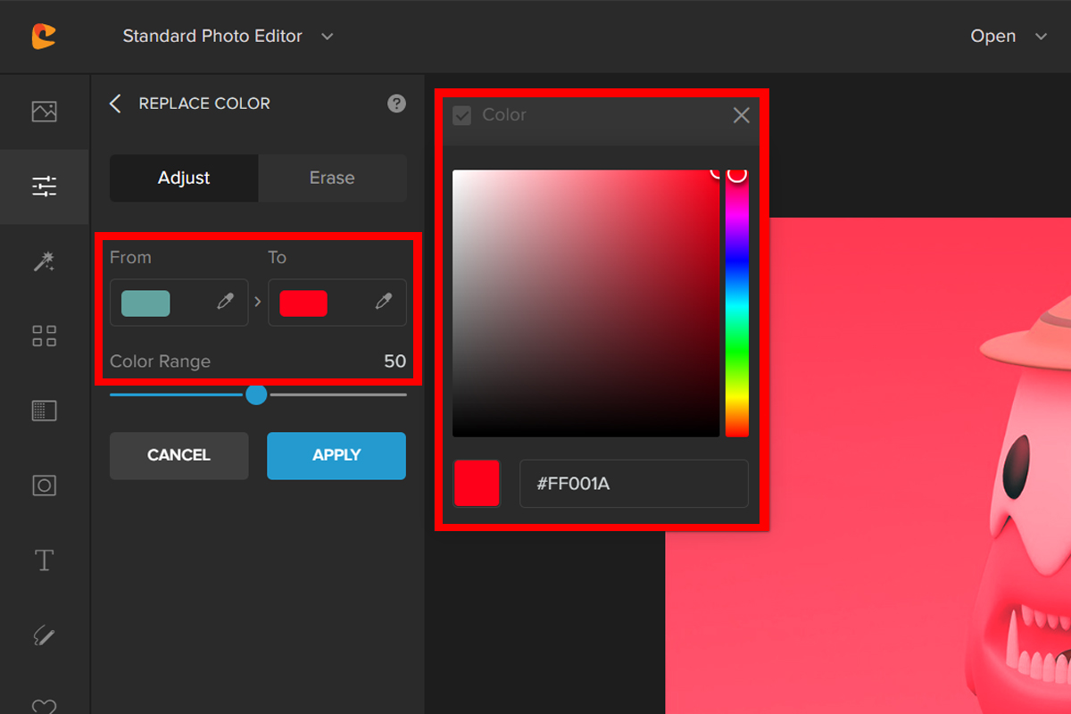Screen dimensions: 1071x714
Task: Click the Colorcinch logo icon
Action: [x=43, y=36]
